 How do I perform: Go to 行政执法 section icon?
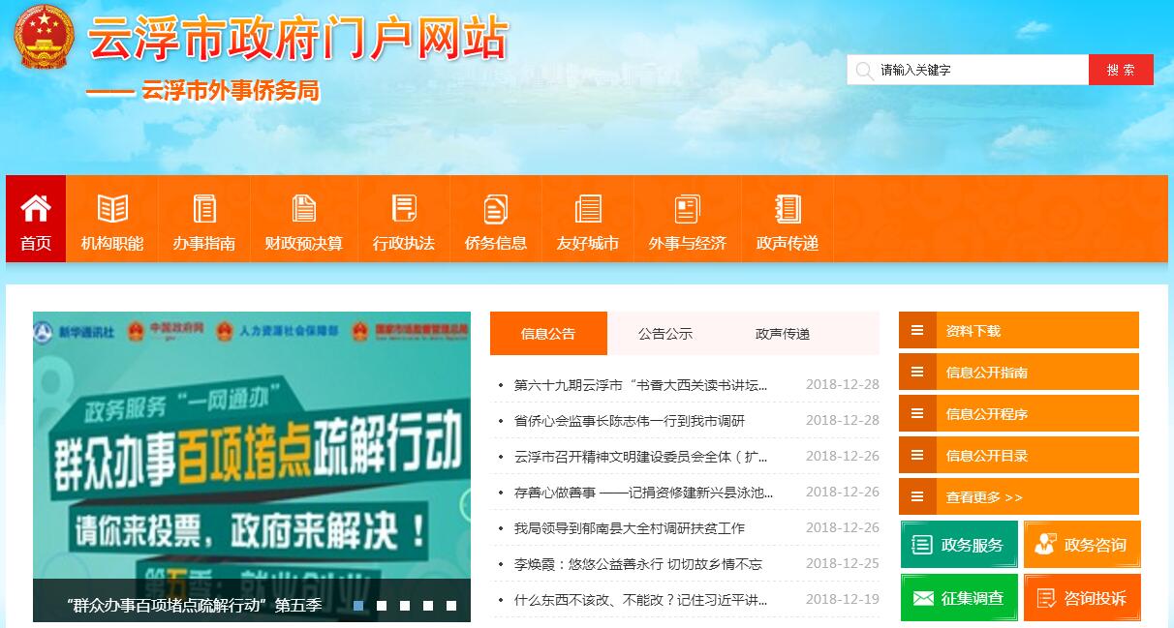tap(404, 208)
